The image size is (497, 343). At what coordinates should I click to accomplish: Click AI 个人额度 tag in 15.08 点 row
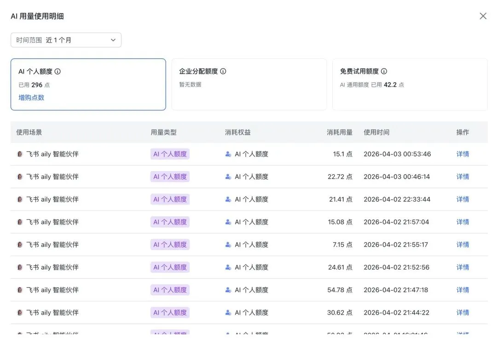(x=170, y=222)
